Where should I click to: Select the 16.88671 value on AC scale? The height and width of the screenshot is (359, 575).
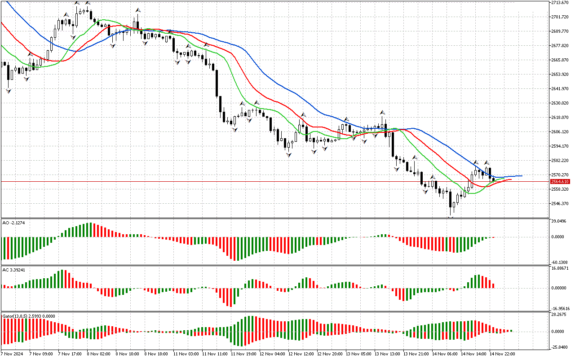click(560, 268)
